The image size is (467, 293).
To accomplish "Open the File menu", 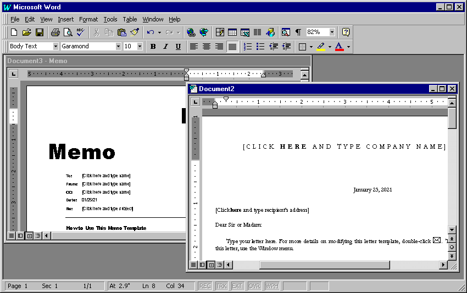I will pyautogui.click(x=15, y=19).
